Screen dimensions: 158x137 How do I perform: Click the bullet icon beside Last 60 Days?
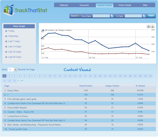pyautogui.click(x=6, y=57)
